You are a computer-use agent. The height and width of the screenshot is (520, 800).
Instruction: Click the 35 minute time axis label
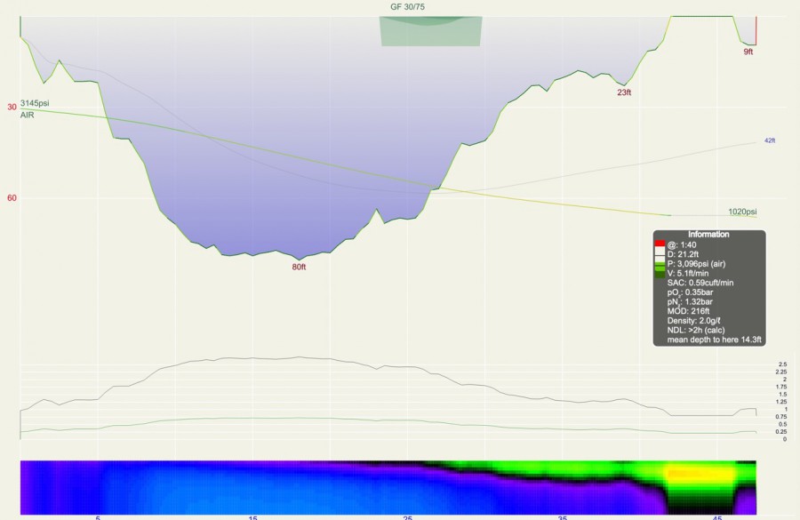(564, 516)
